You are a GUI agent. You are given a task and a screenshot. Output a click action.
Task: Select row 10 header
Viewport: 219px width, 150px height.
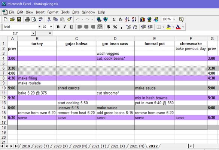[x=4, y=88]
